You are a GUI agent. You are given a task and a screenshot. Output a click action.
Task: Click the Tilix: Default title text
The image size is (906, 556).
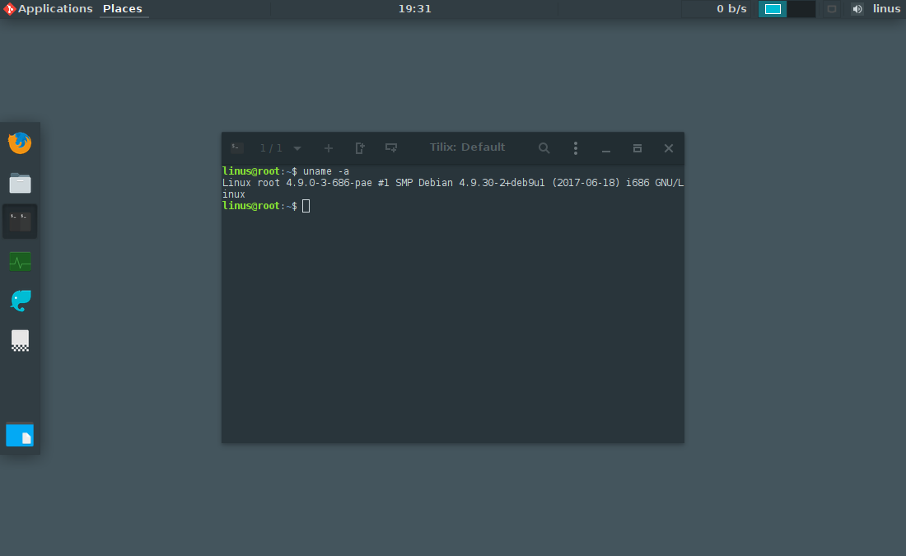pos(468,147)
